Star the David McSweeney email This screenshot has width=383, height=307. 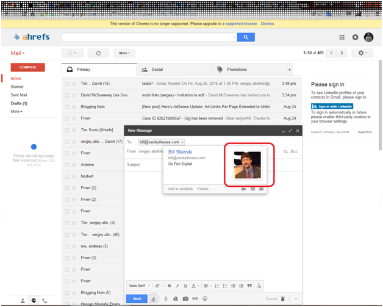coord(74,95)
